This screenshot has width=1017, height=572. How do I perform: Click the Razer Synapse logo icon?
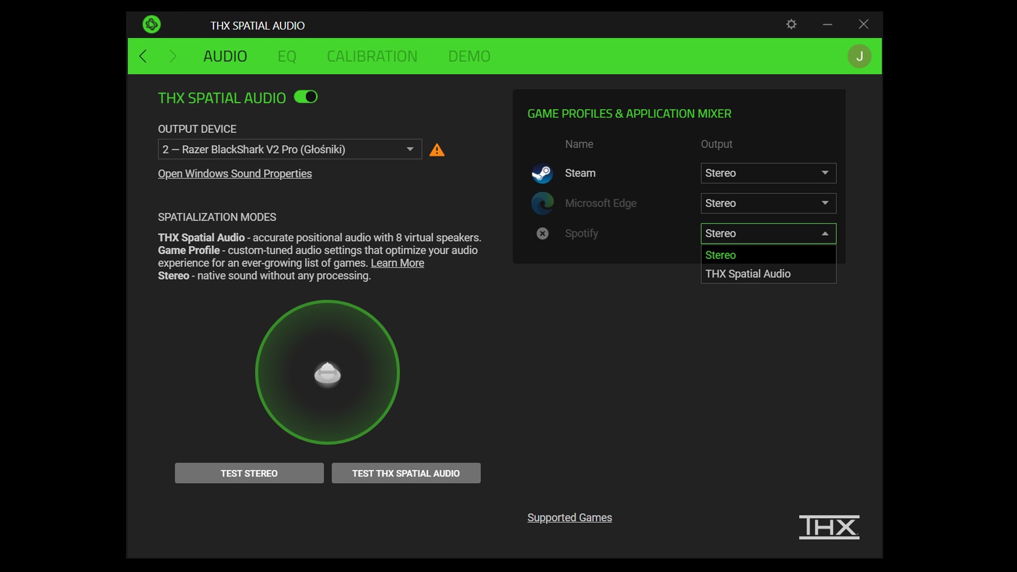coord(151,24)
